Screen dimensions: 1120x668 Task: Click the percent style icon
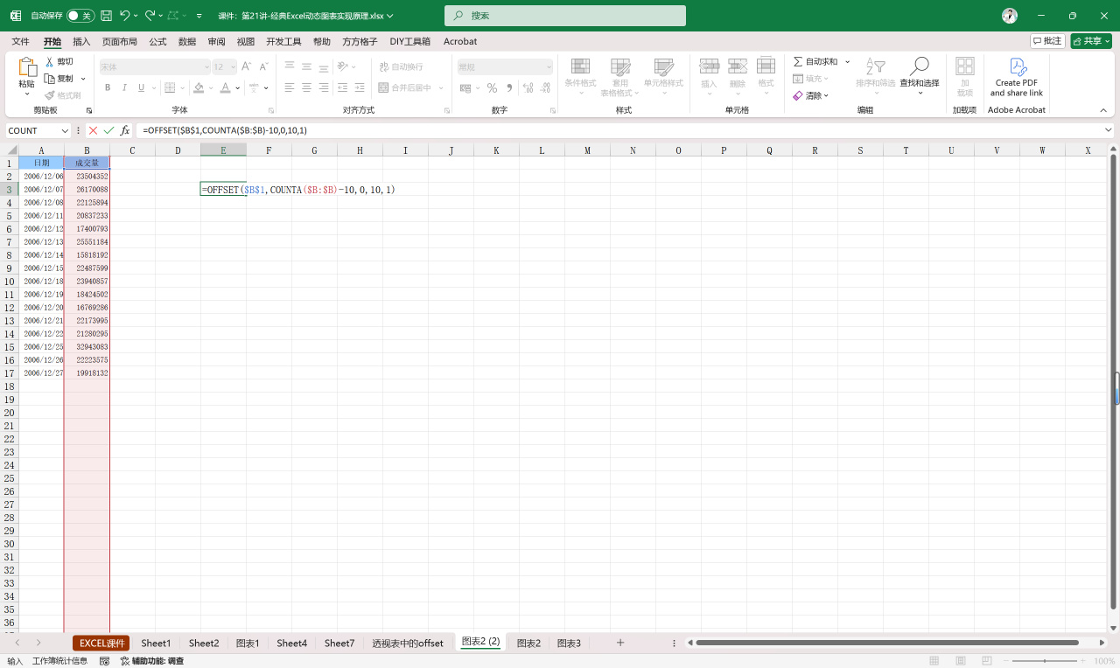tap(492, 87)
